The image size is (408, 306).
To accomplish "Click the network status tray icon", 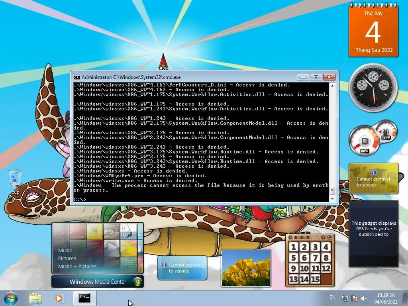I will [x=345, y=298].
